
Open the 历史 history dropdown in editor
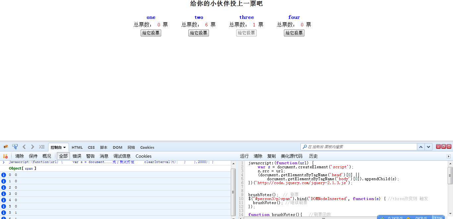coord(313,156)
